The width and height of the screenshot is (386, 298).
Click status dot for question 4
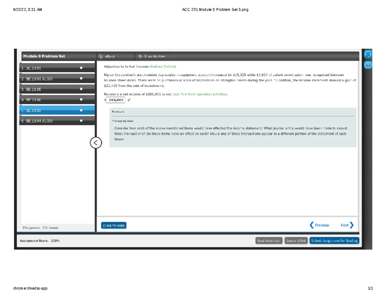[x=81, y=100]
